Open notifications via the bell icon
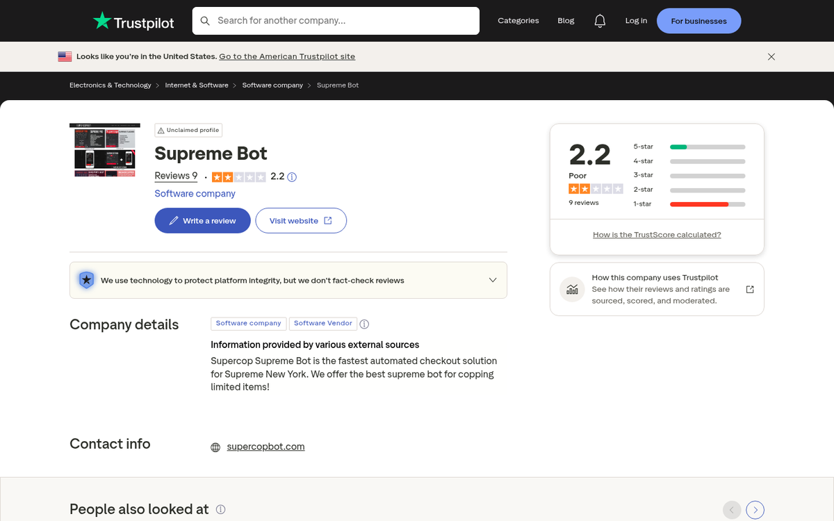Image resolution: width=834 pixels, height=521 pixels. tap(600, 20)
